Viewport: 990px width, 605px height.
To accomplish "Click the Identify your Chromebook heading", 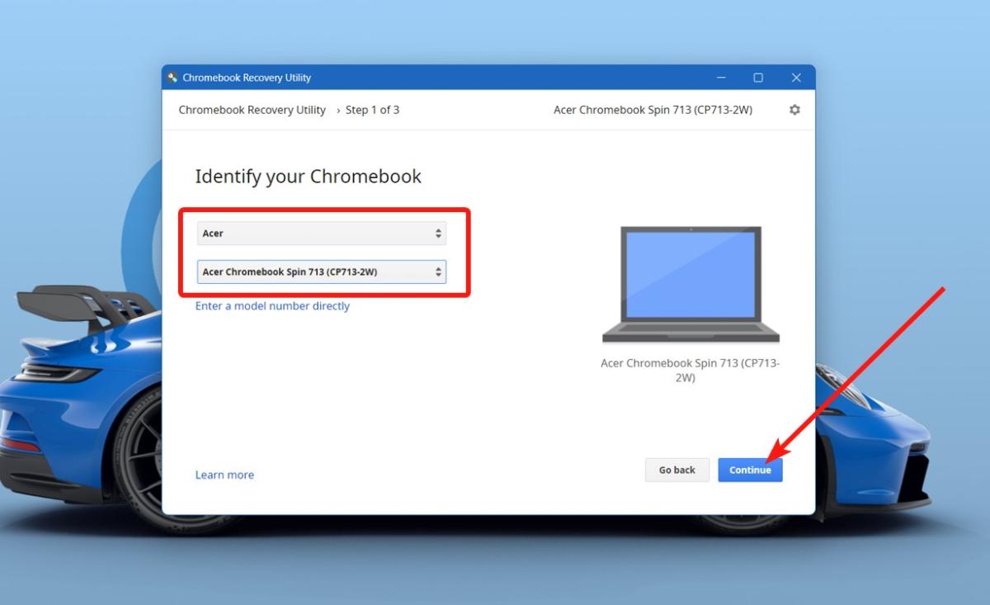I will point(308,176).
